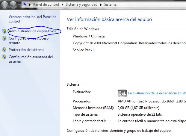The width and height of the screenshot is (186, 136).
Task: Click the 3,1 experience score badge
Action: coord(122,93)
